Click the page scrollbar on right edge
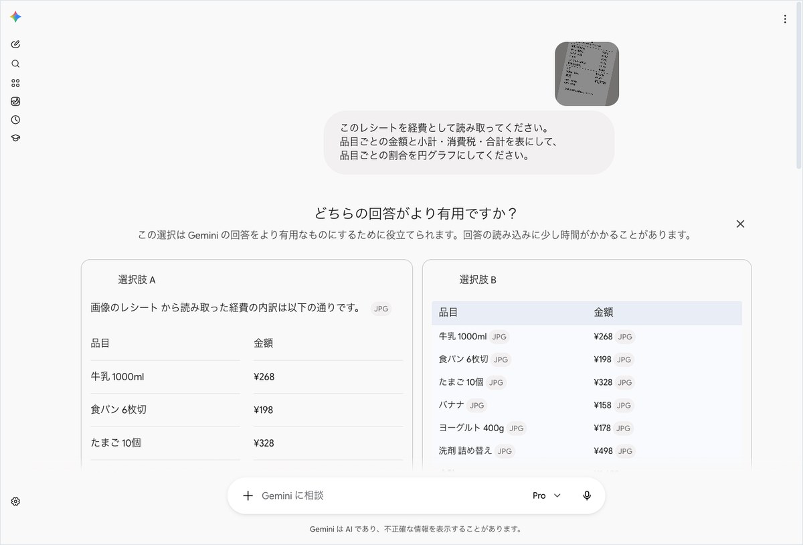Viewport: 803px width, 545px height. point(800,87)
